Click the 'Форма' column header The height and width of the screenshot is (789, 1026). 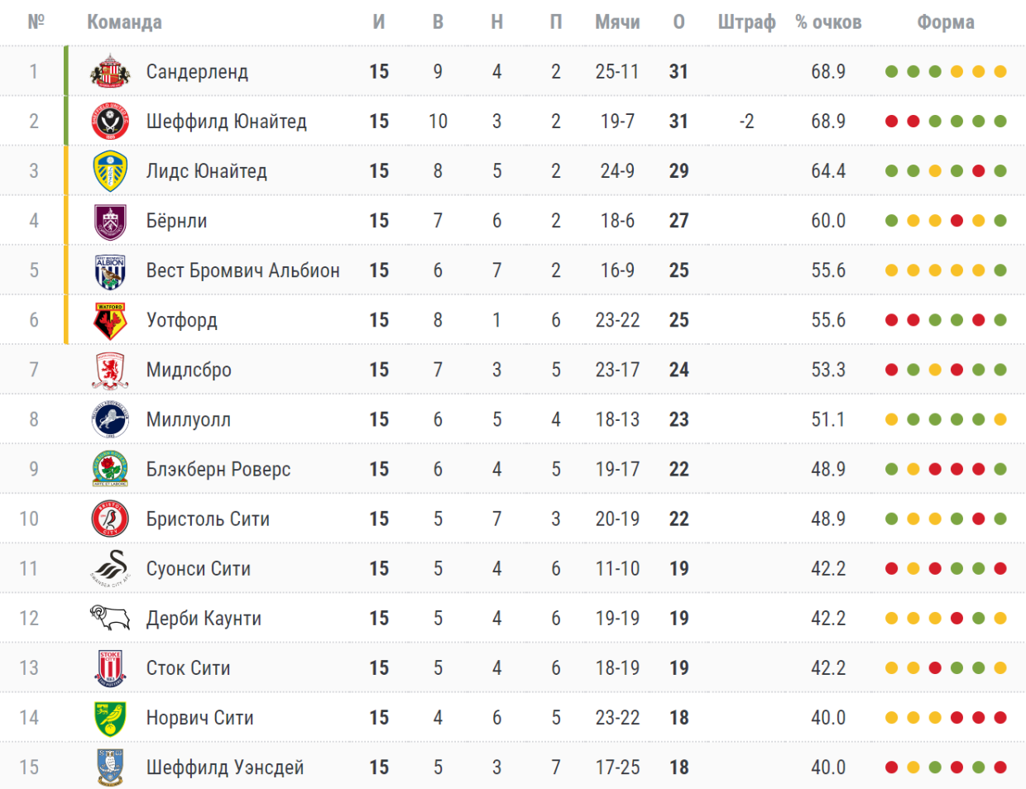point(945,22)
